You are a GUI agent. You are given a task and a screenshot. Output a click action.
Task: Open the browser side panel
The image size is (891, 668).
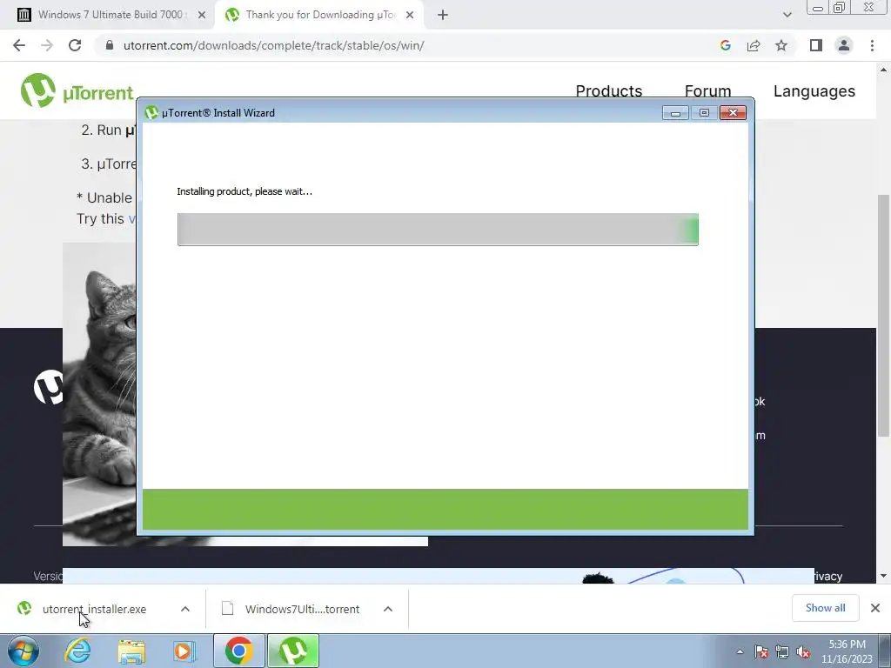[816, 45]
